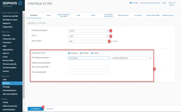
Task: Click the sidebar scroll down arrow
Action: [24, 110]
